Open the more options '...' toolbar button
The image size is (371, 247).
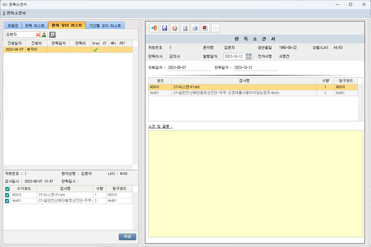click(x=216, y=28)
